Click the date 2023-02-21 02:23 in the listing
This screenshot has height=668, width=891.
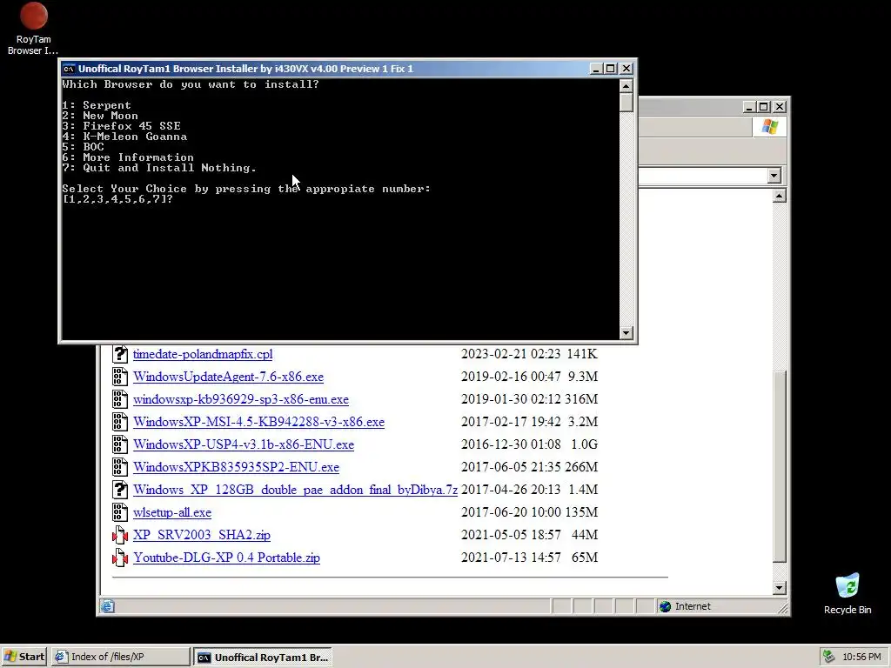pos(511,354)
